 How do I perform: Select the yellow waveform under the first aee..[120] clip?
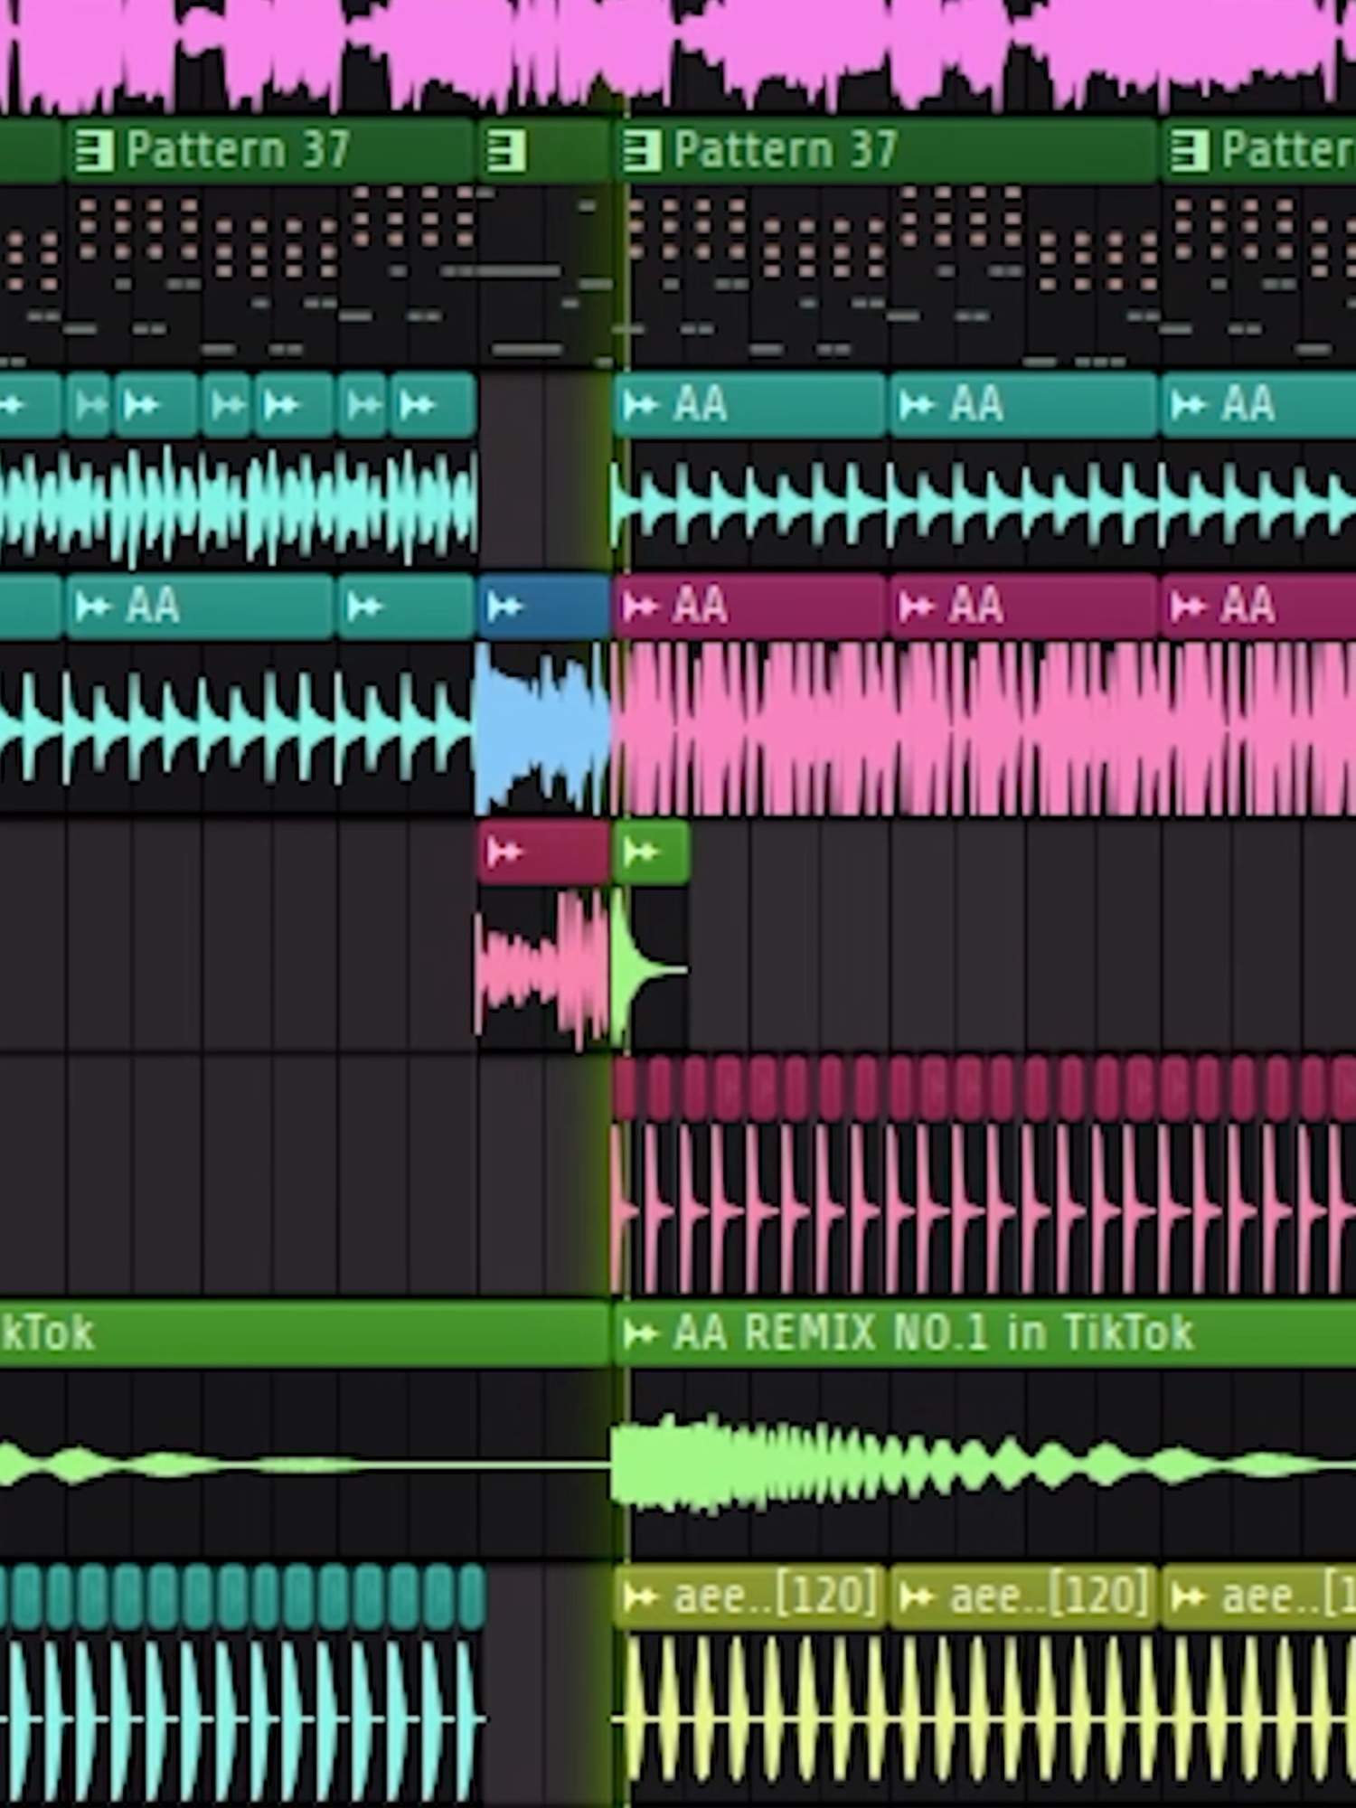[x=752, y=1709]
